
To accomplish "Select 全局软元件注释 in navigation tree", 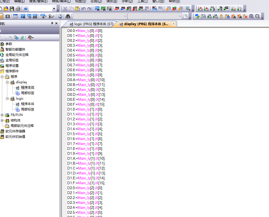I will pyautogui.click(x=17, y=55).
